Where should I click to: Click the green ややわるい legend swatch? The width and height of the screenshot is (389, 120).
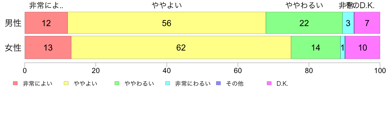(x=117, y=83)
